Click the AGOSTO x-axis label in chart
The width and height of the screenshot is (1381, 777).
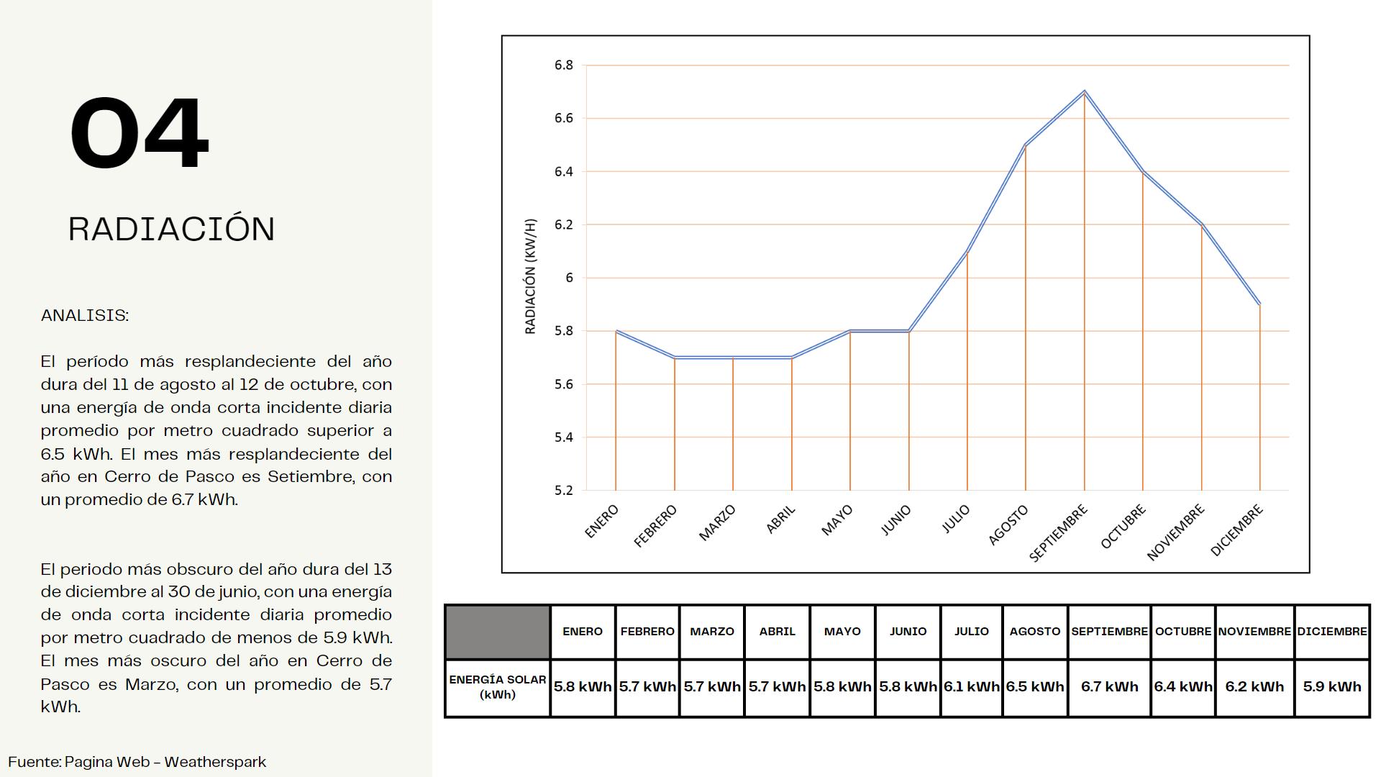pyautogui.click(x=1008, y=525)
